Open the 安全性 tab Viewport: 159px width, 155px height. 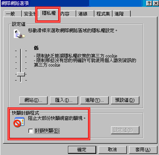[x=29, y=14]
